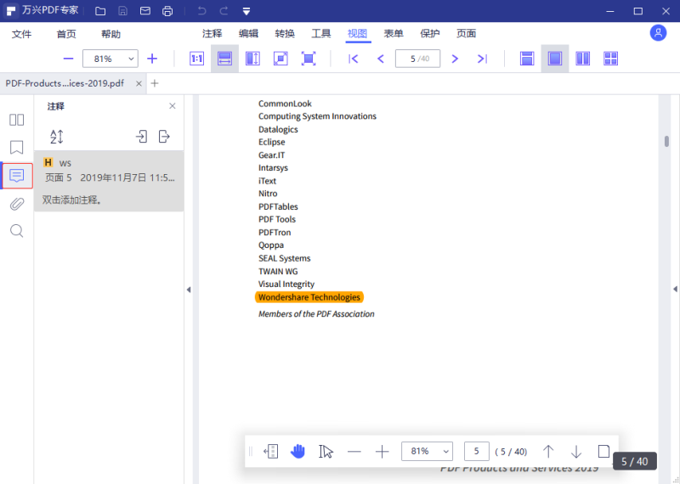Close the PDF-Products document tab

pos(139,83)
